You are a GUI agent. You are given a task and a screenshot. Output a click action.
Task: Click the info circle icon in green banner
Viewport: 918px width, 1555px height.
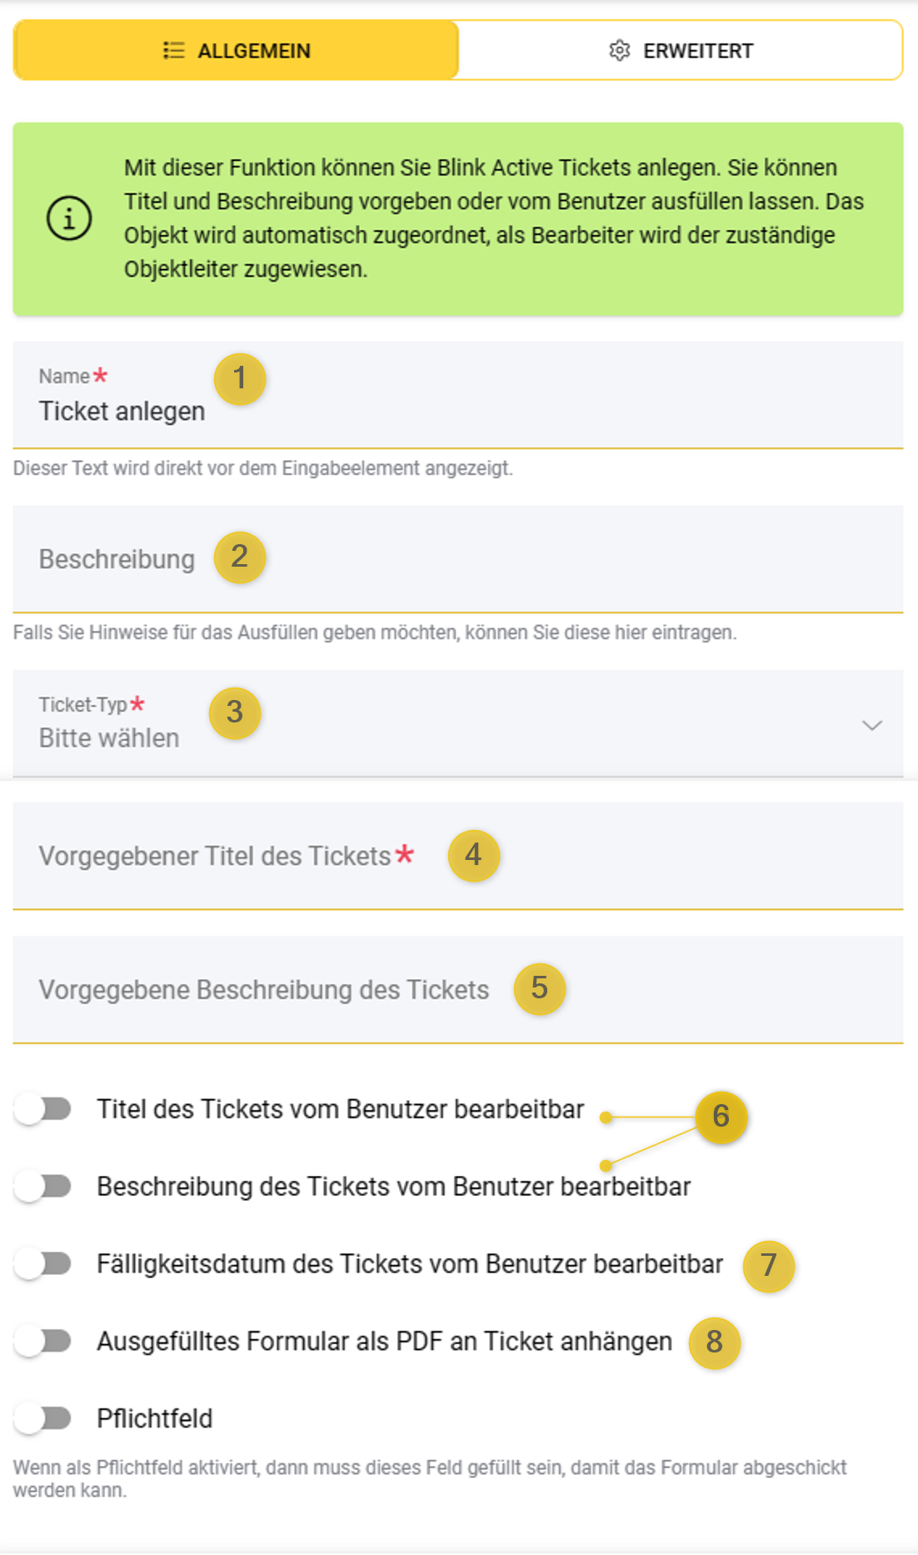click(x=68, y=218)
